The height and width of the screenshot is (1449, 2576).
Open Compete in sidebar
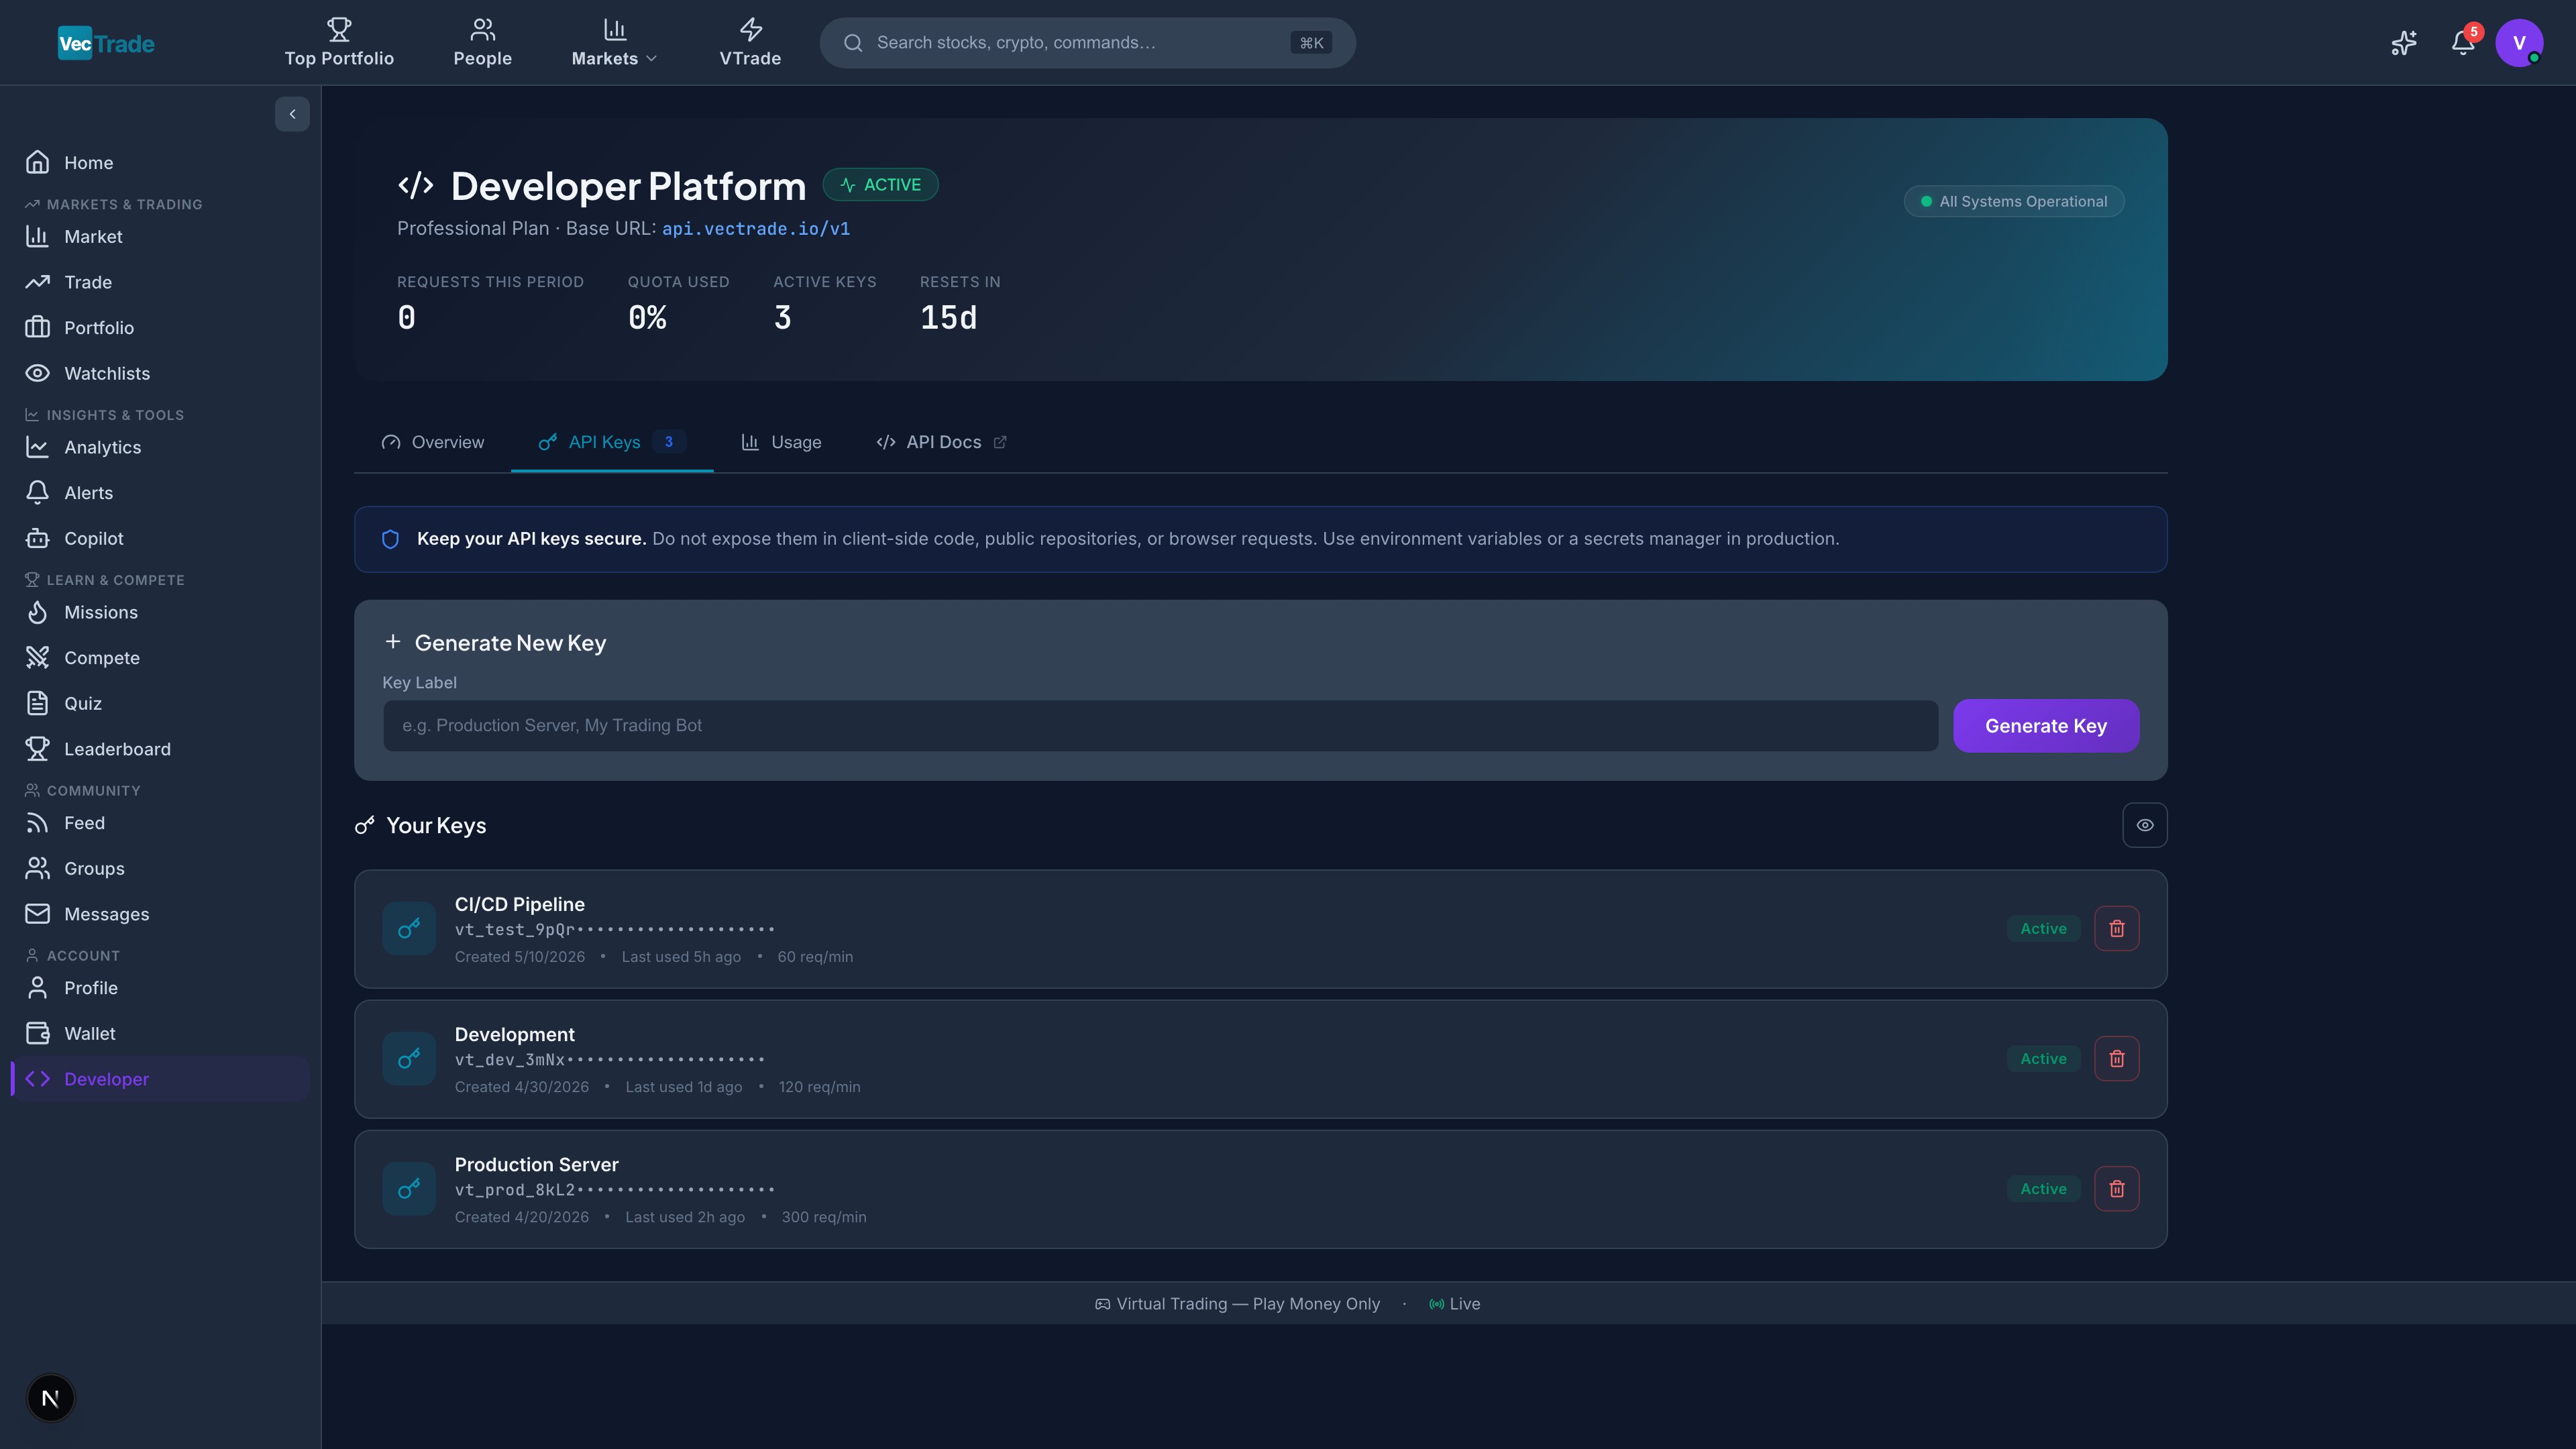pos(160,658)
